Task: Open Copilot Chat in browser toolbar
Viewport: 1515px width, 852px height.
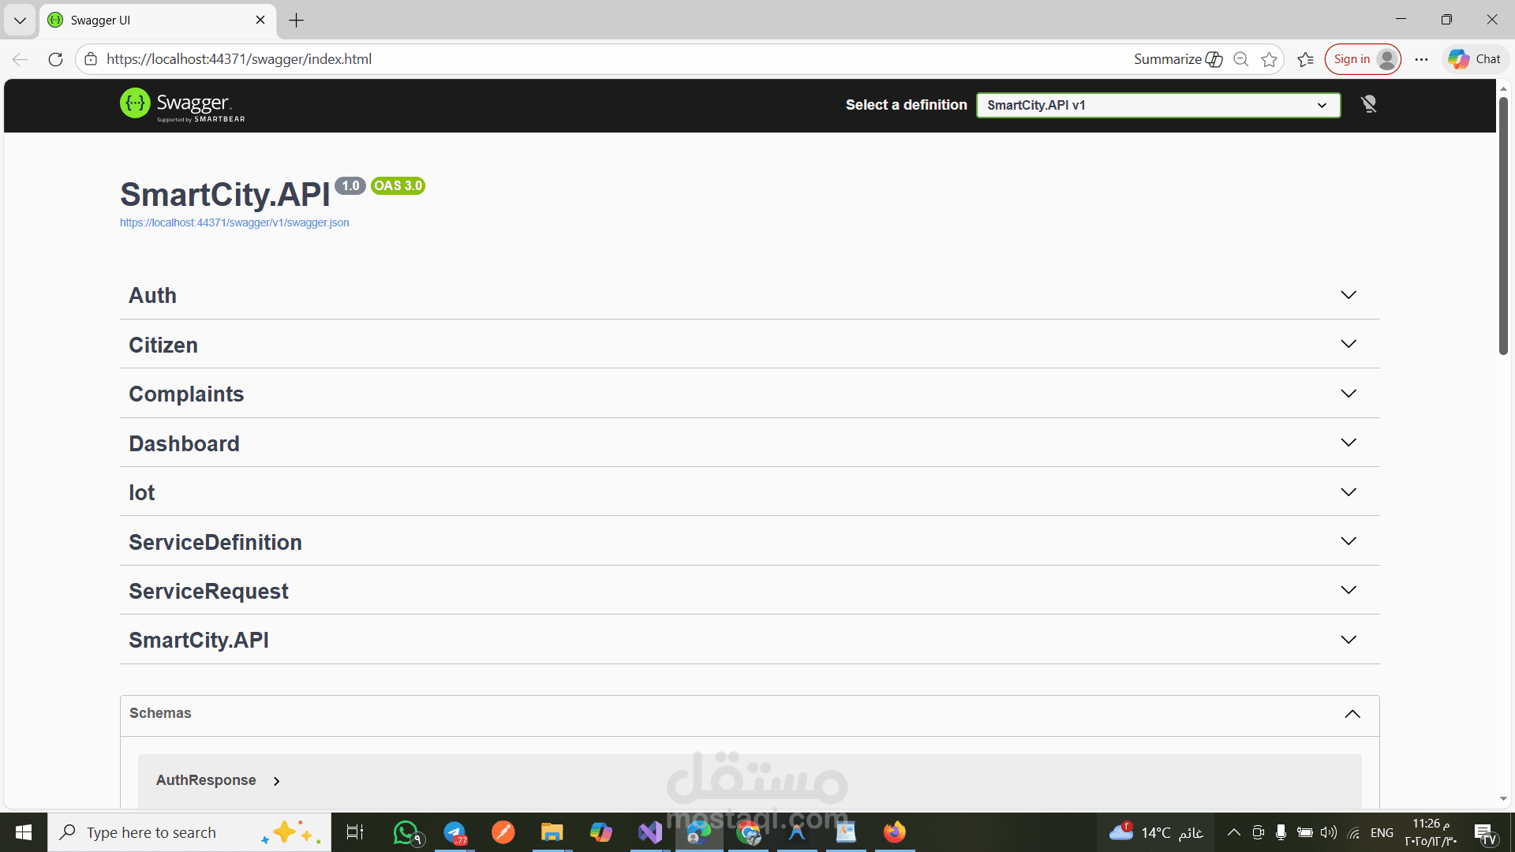Action: point(1475,59)
